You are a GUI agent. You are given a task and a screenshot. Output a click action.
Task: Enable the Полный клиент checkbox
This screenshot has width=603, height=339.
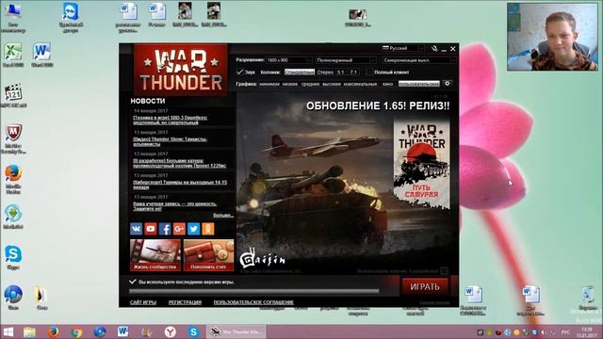pyautogui.click(x=369, y=72)
